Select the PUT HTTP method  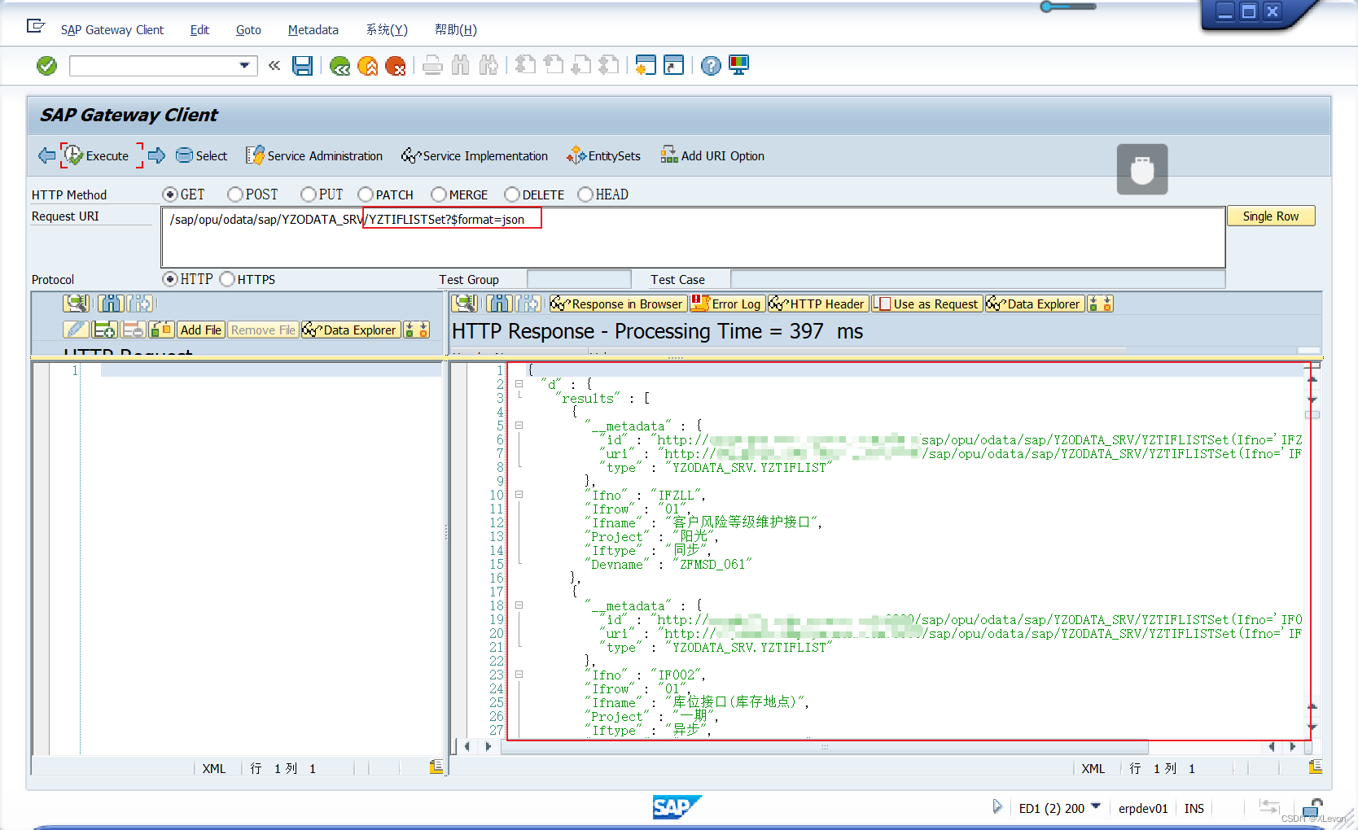309,194
